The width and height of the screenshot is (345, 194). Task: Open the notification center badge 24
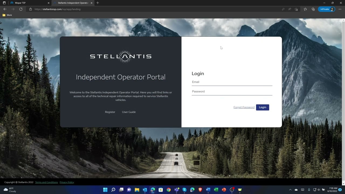pyautogui.click(x=340, y=190)
